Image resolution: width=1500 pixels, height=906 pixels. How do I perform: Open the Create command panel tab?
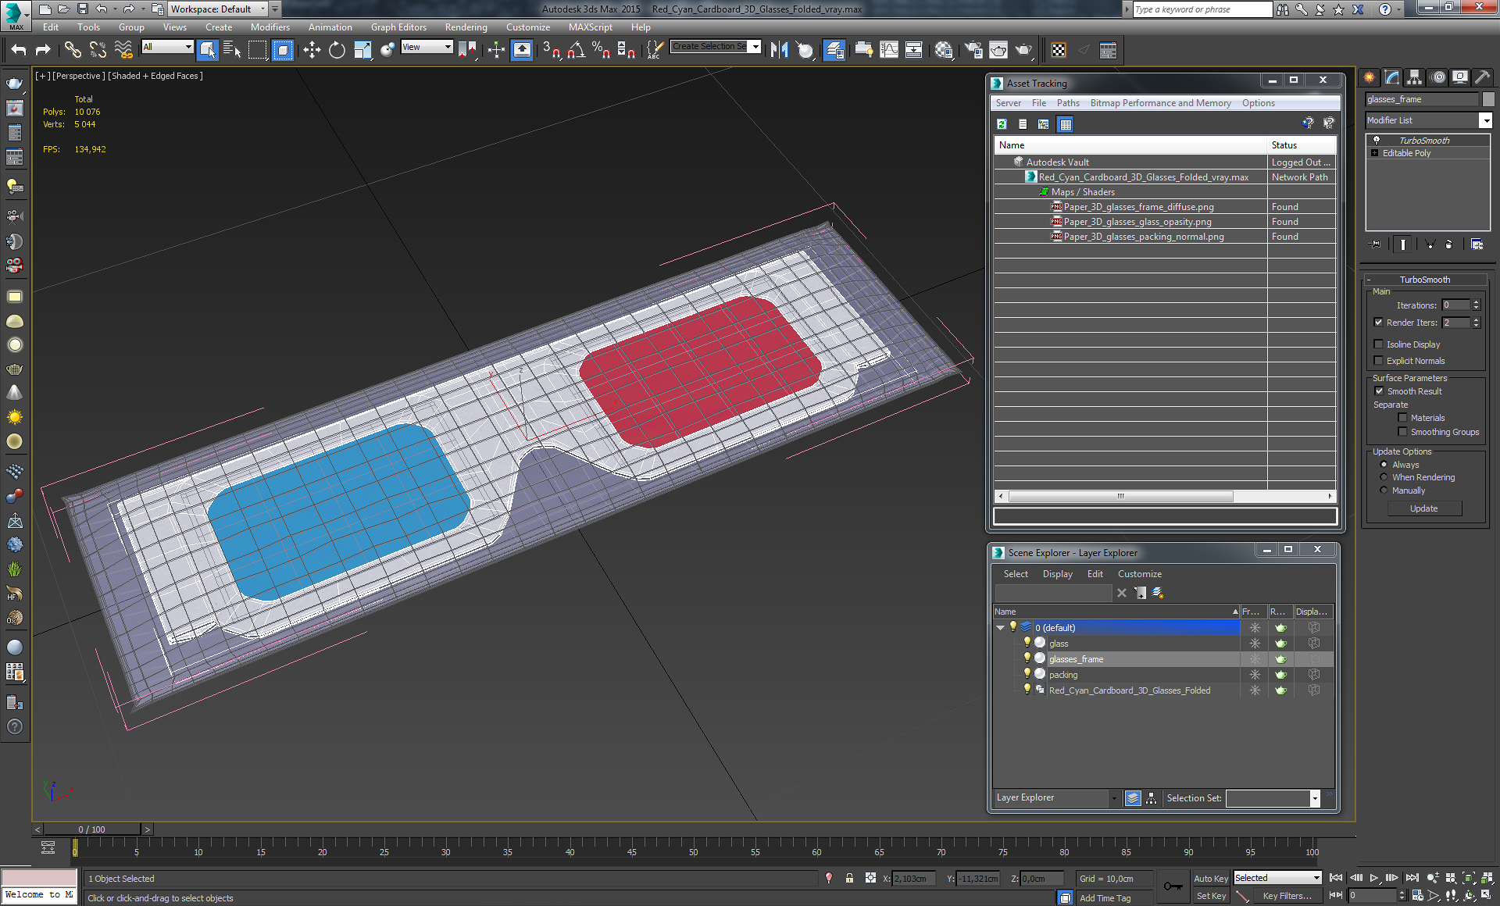coord(1370,77)
